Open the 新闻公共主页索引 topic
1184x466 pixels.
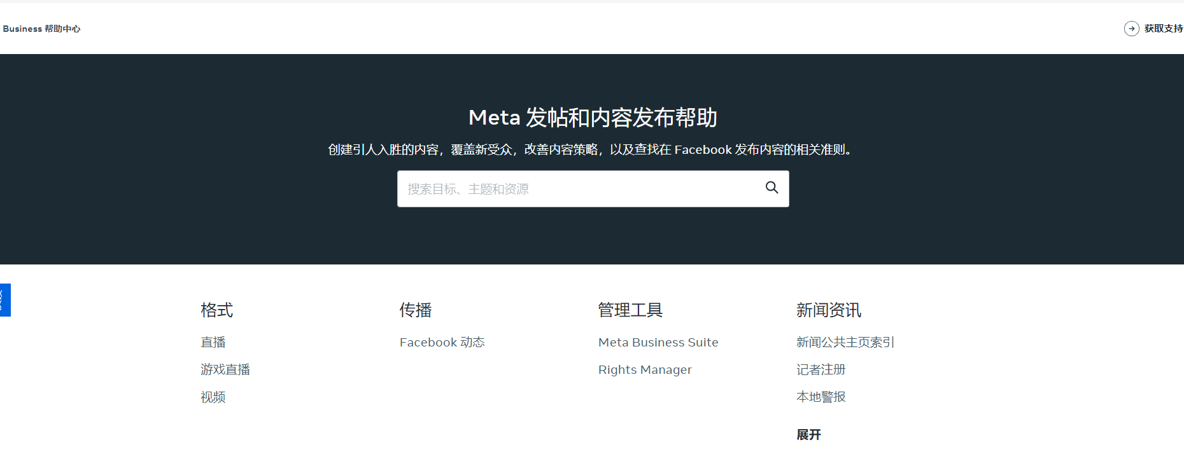click(845, 342)
